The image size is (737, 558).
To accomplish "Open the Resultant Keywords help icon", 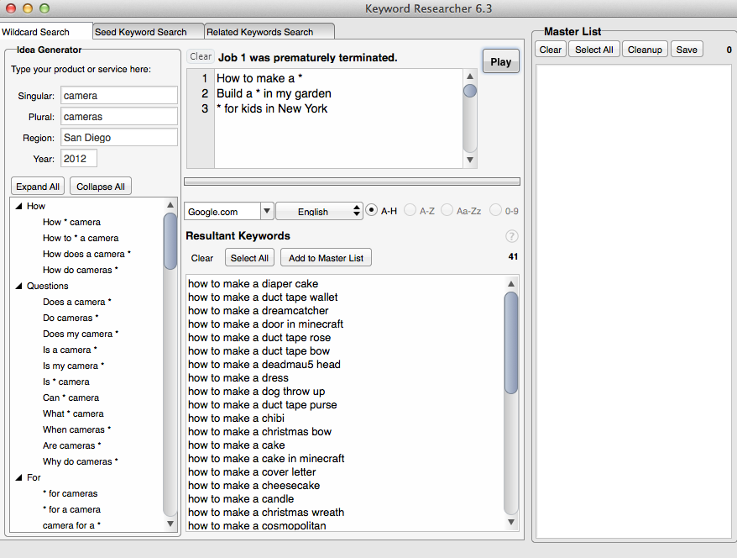I will coord(511,236).
